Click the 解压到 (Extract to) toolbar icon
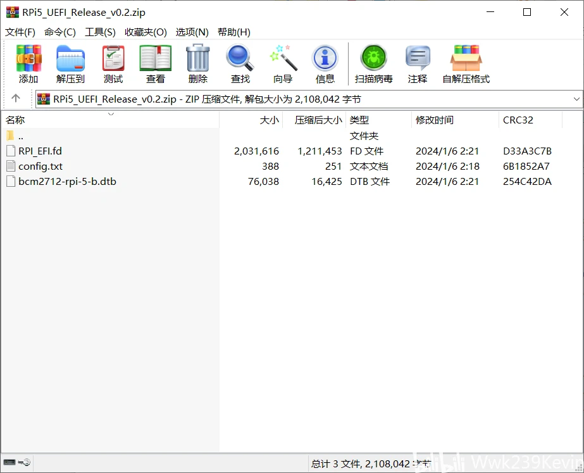 click(x=70, y=58)
